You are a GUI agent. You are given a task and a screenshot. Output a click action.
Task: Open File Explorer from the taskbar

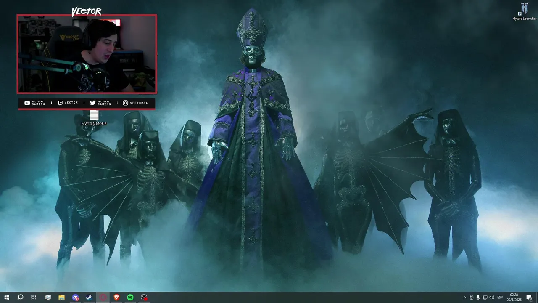pos(61,298)
